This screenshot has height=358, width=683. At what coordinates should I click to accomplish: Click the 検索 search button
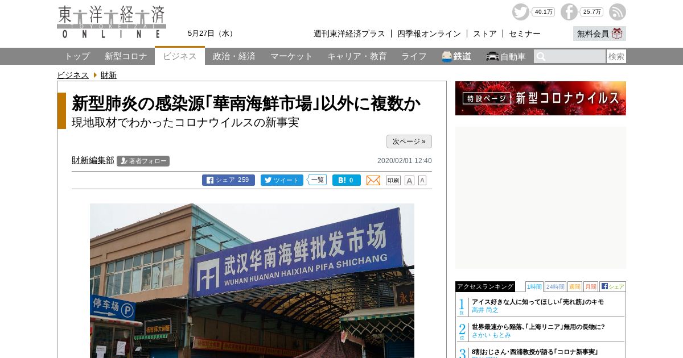[616, 56]
